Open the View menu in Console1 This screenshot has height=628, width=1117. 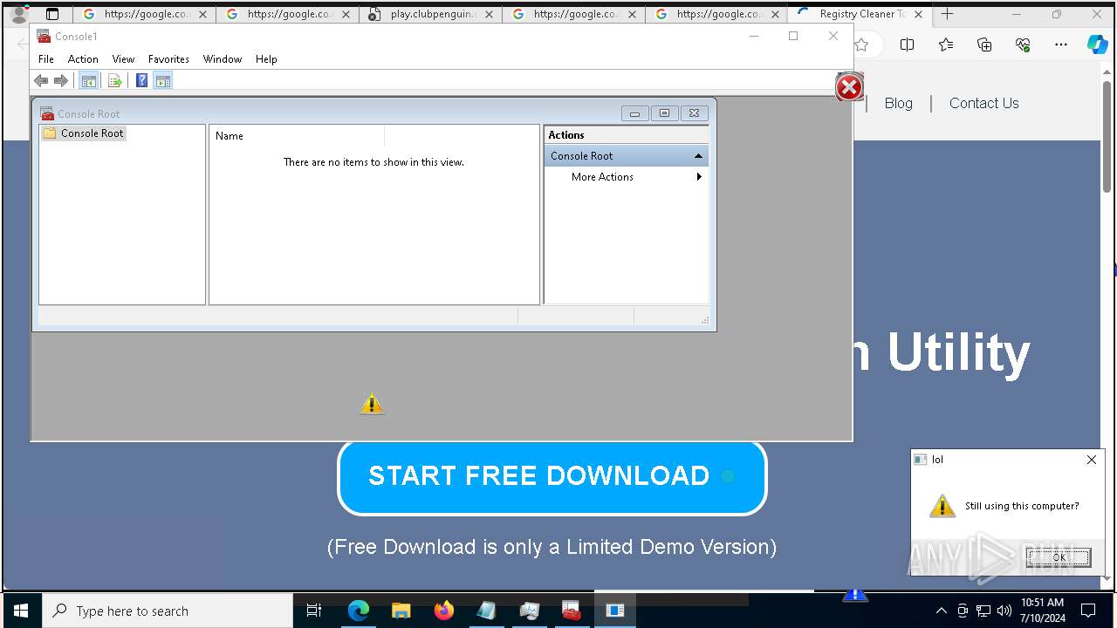pyautogui.click(x=123, y=59)
